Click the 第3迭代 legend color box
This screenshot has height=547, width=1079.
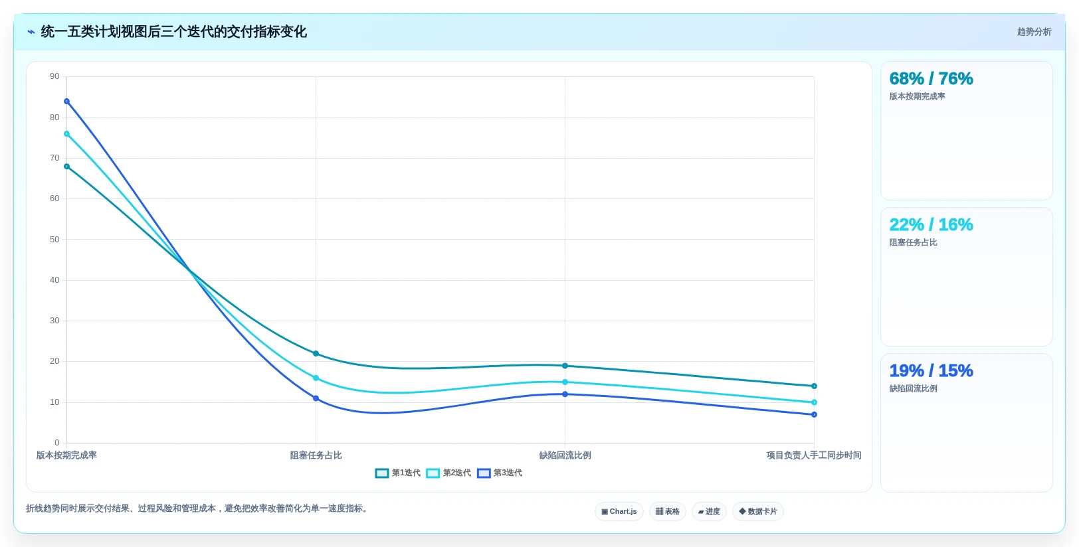[484, 473]
